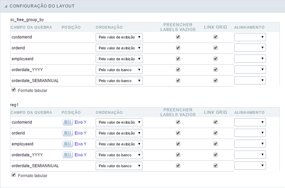Toggle Preencher Labels Vazios for sc_free_group_by orderid
The image size is (285, 188).
pos(178,48)
